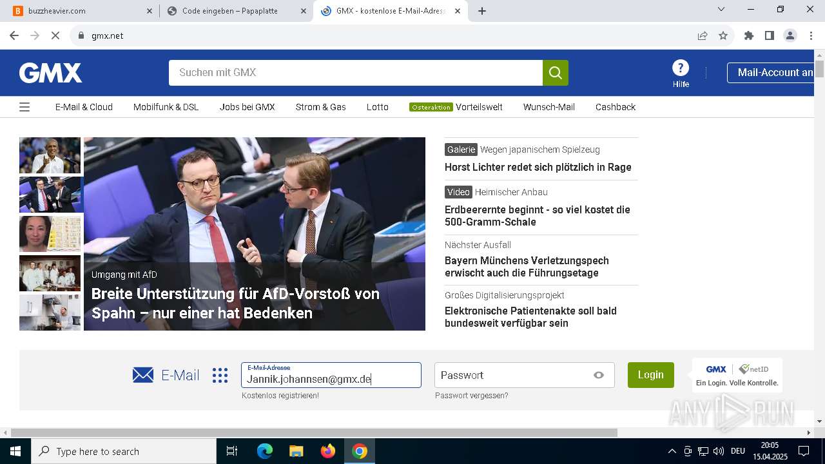Image resolution: width=825 pixels, height=464 pixels.
Task: Click the green Login button
Action: (651, 375)
